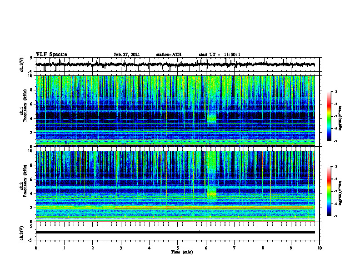
Task: Click the 'start UT = 11:50:1' text
Action: [220, 55]
